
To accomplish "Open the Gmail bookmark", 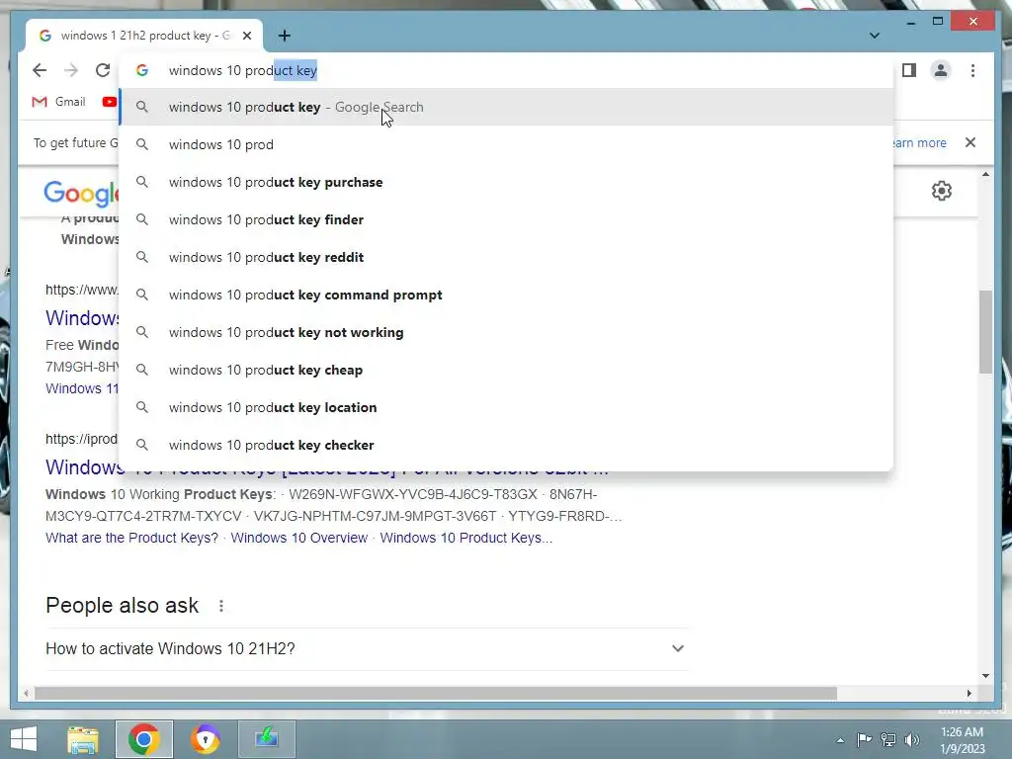I will pyautogui.click(x=58, y=102).
